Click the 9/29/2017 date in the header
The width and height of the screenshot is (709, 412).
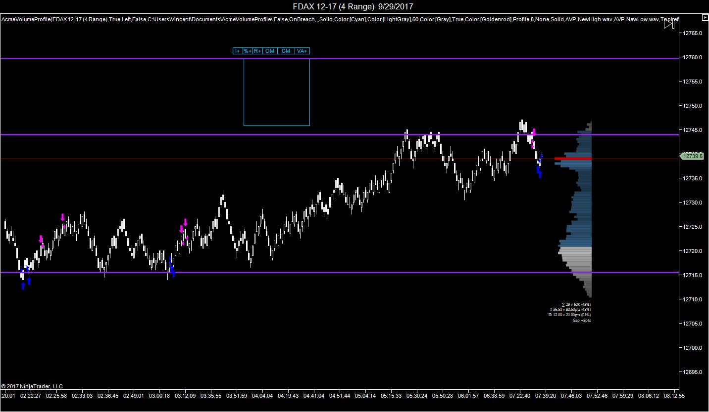395,6
